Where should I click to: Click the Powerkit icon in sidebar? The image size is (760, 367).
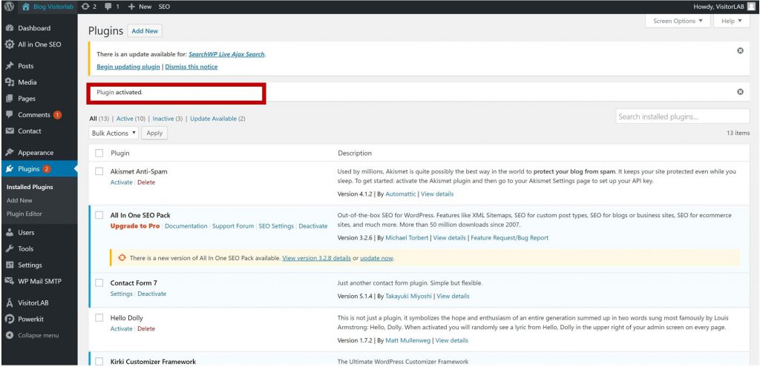point(9,319)
